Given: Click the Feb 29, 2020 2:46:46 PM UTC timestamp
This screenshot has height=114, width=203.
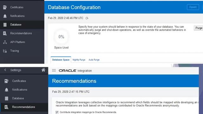Looking at the screenshot, I should click(66, 18).
